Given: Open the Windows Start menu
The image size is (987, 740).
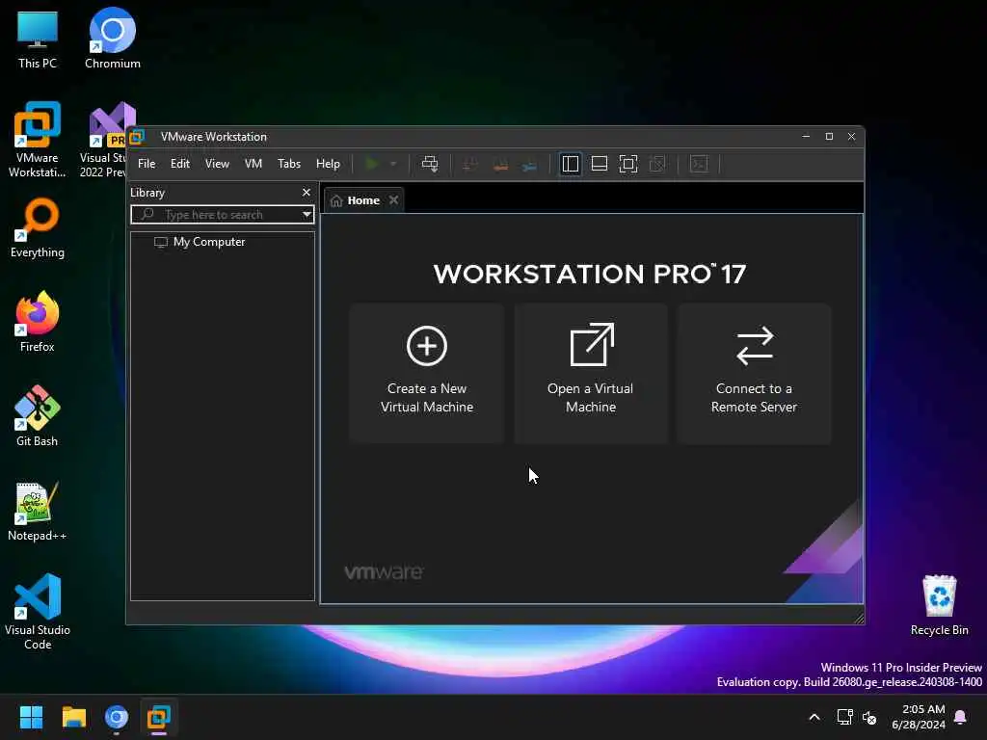Looking at the screenshot, I should coord(32,717).
